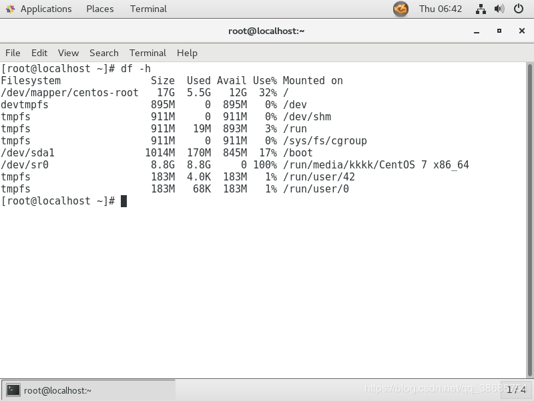Click the power icon in top panel

[x=519, y=9]
